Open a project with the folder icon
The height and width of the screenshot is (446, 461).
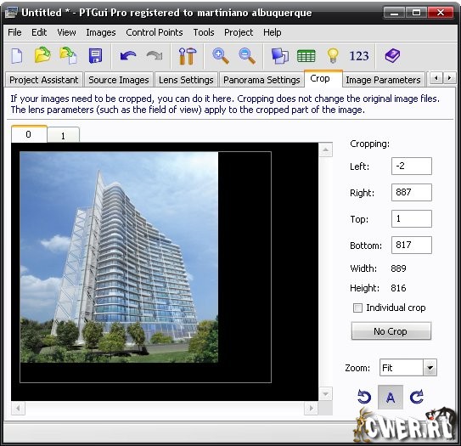pyautogui.click(x=42, y=54)
